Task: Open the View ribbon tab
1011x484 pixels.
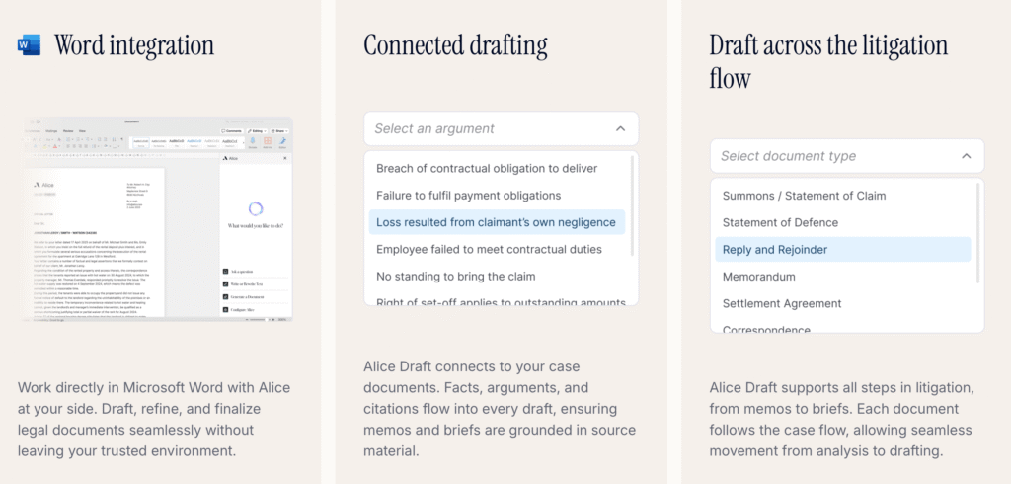Action: click(82, 130)
